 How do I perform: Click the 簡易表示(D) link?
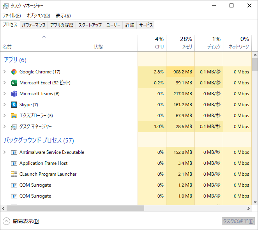tap(26, 221)
